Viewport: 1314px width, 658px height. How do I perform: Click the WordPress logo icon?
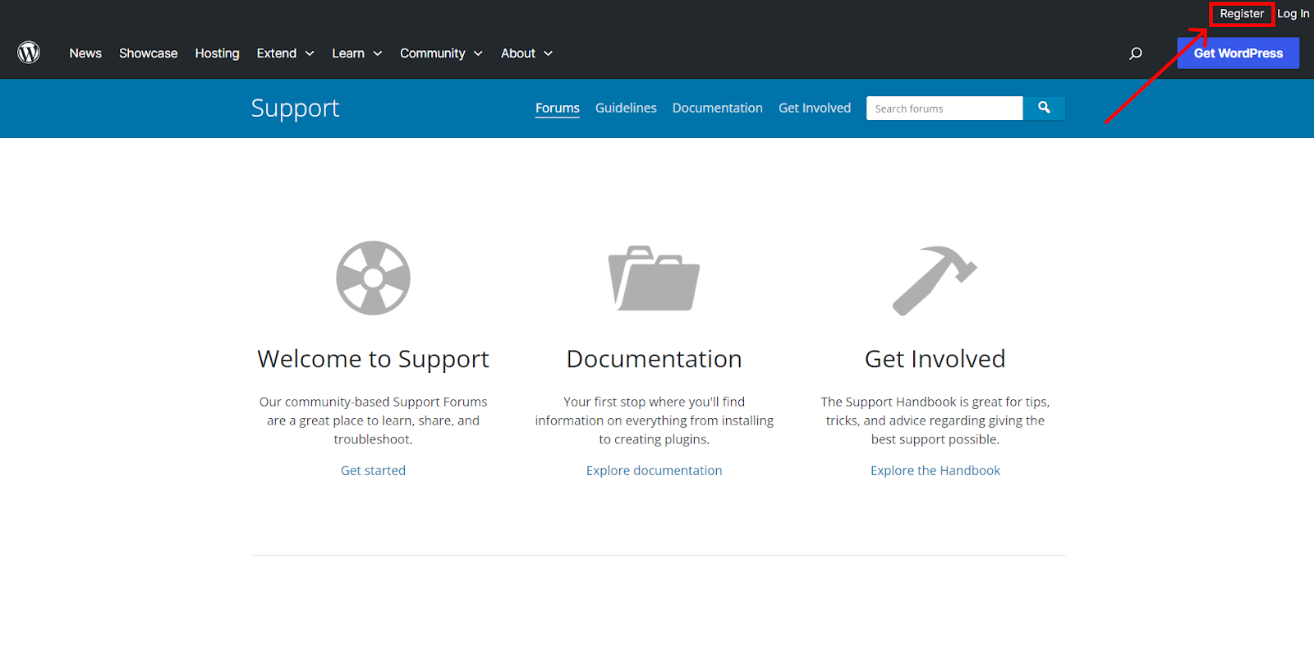click(x=29, y=53)
